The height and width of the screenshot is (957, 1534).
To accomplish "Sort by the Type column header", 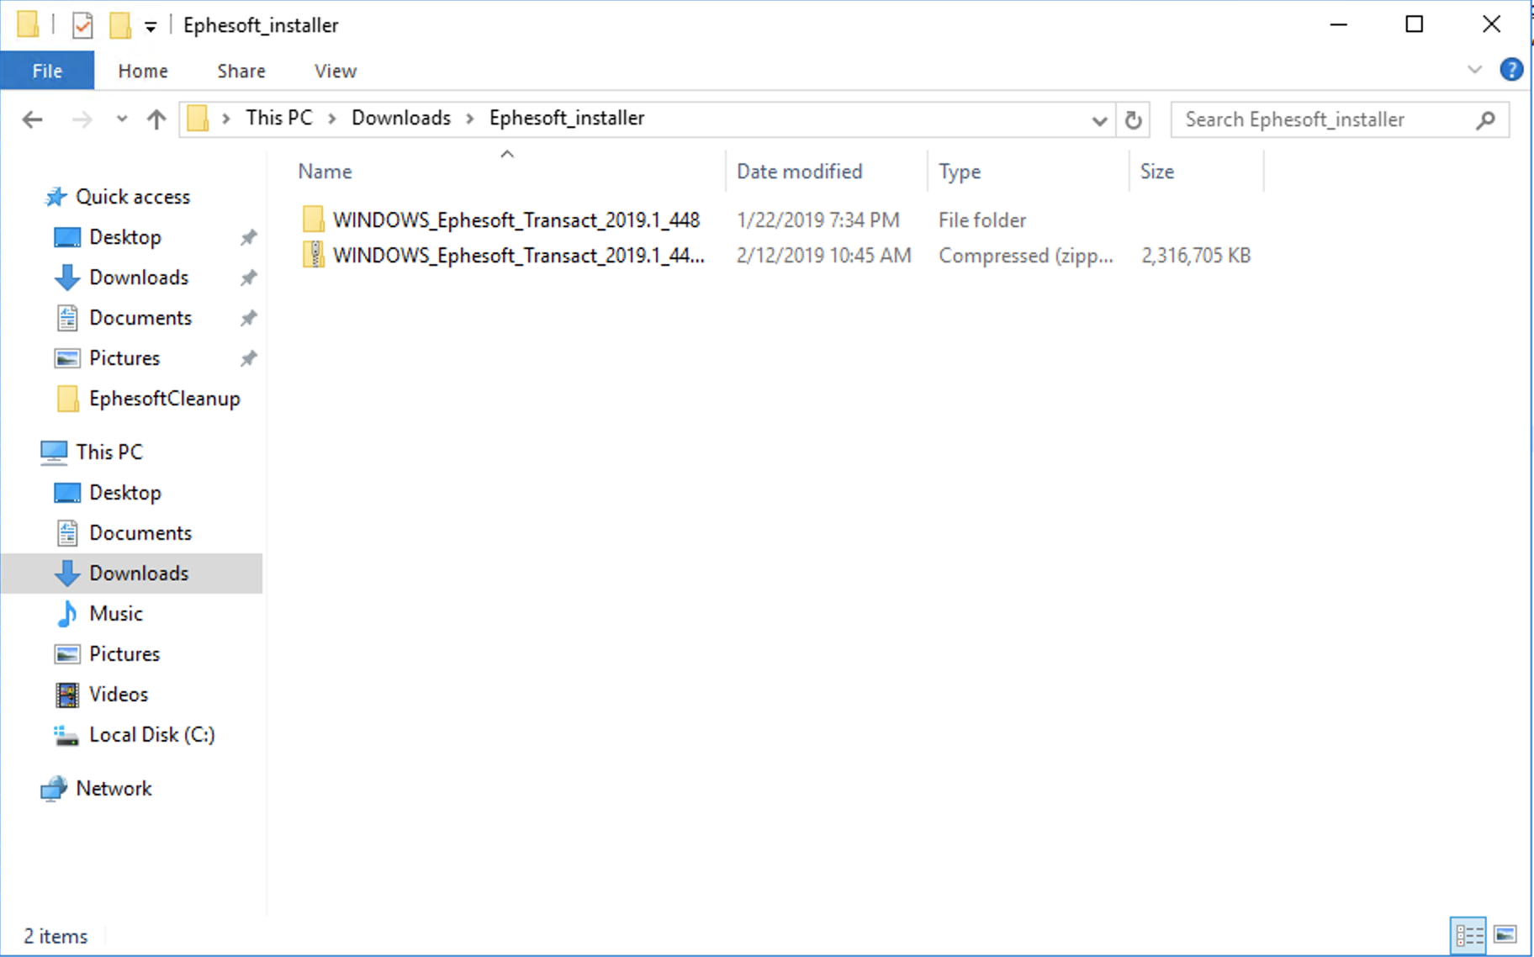I will (x=960, y=172).
